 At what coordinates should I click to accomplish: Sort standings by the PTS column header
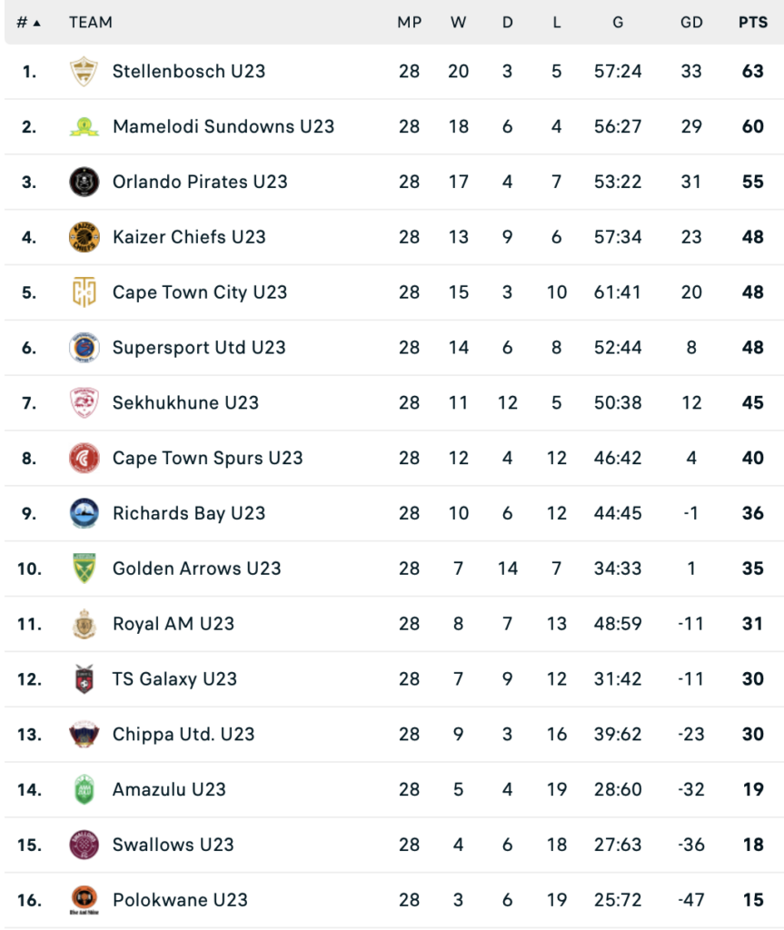752,23
